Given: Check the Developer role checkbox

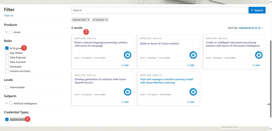Looking at the screenshot, I should tap(7, 66).
